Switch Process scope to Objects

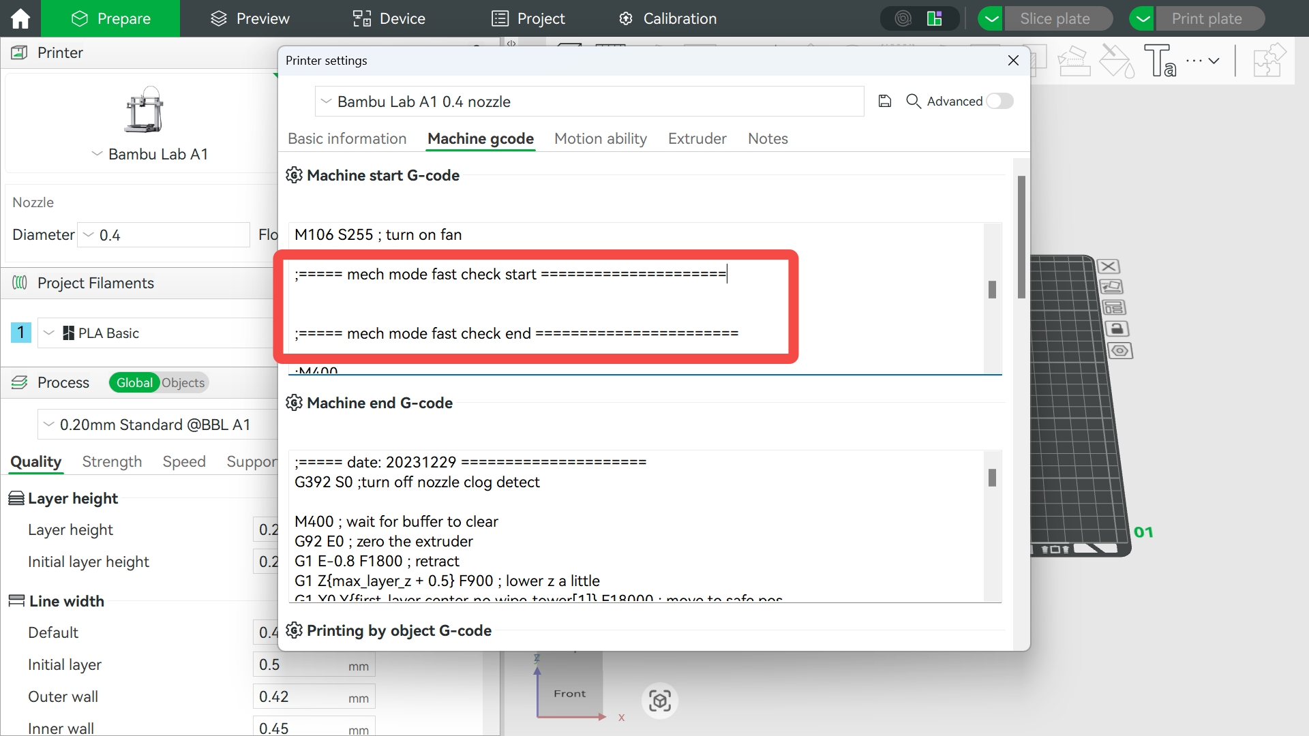[x=183, y=383]
